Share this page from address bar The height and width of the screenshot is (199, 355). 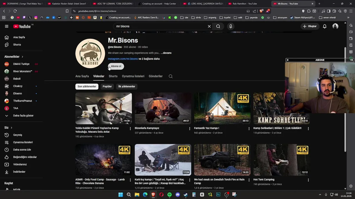click(255, 11)
